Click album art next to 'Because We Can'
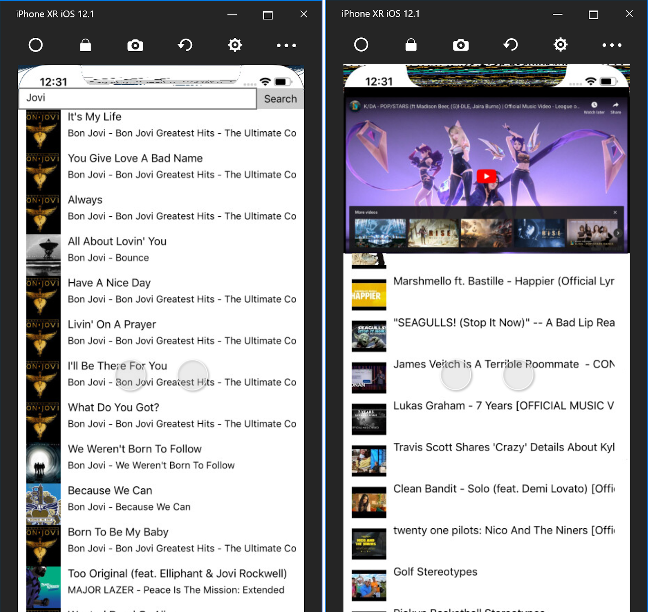650x612 pixels. (43, 504)
